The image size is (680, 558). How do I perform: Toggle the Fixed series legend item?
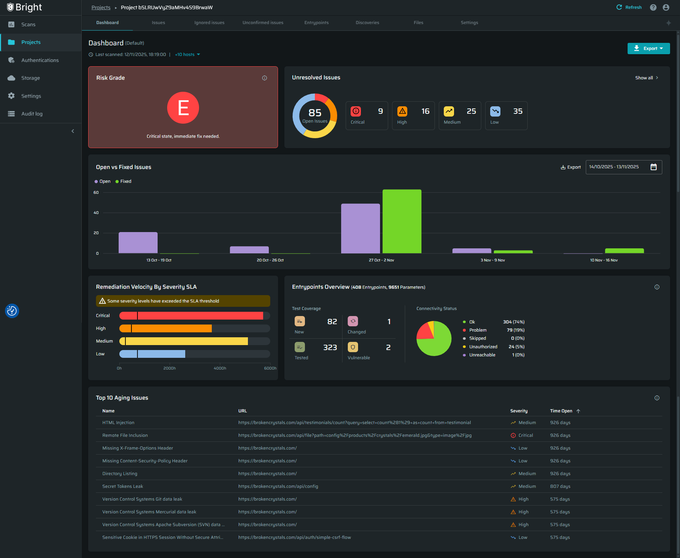pos(124,181)
